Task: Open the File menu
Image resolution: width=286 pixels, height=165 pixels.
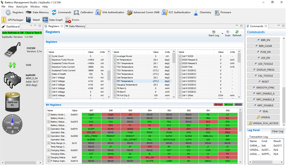Action: tap(4, 7)
